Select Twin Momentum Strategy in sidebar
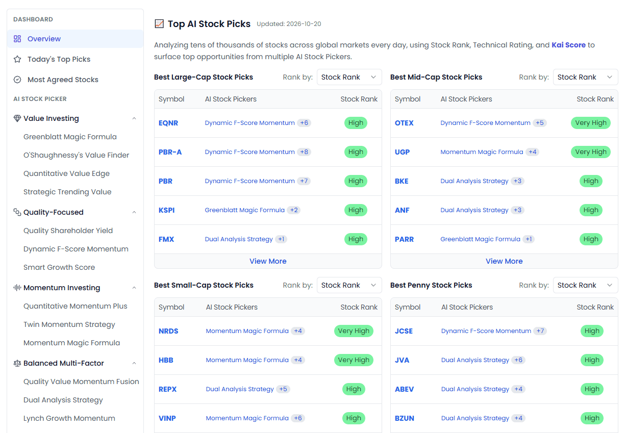The image size is (626, 433). pos(69,324)
